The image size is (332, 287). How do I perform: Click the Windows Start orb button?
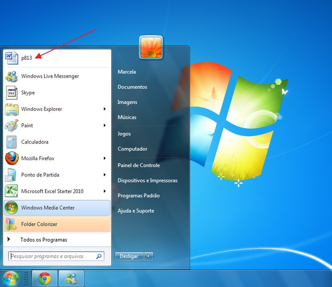pos(11,279)
